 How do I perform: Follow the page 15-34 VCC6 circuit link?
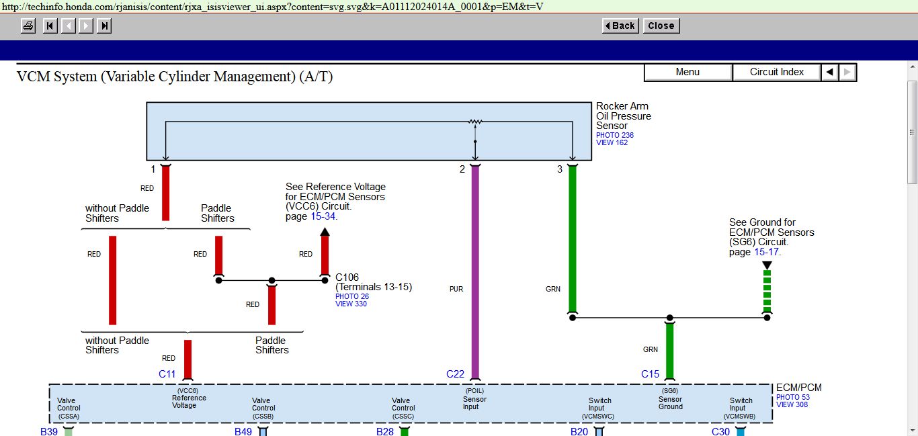tap(323, 216)
